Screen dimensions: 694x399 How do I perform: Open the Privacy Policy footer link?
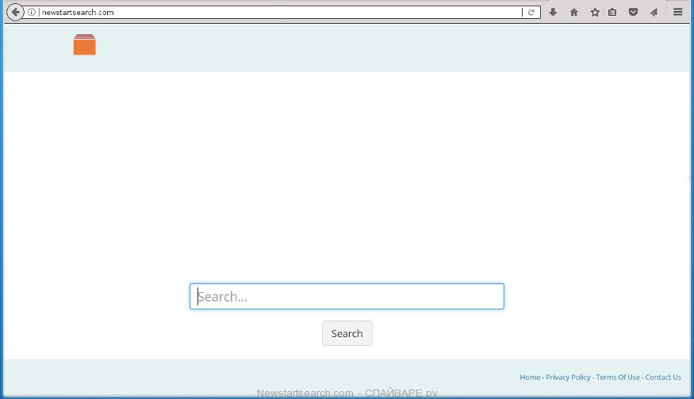pyautogui.click(x=568, y=378)
